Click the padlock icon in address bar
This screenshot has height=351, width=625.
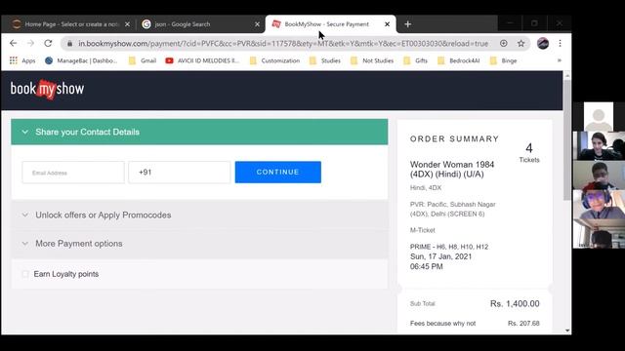click(69, 43)
